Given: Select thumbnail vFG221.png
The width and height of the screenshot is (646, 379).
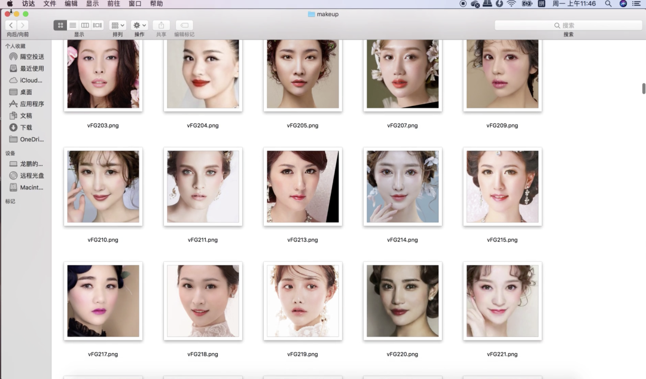Looking at the screenshot, I should coord(502,301).
